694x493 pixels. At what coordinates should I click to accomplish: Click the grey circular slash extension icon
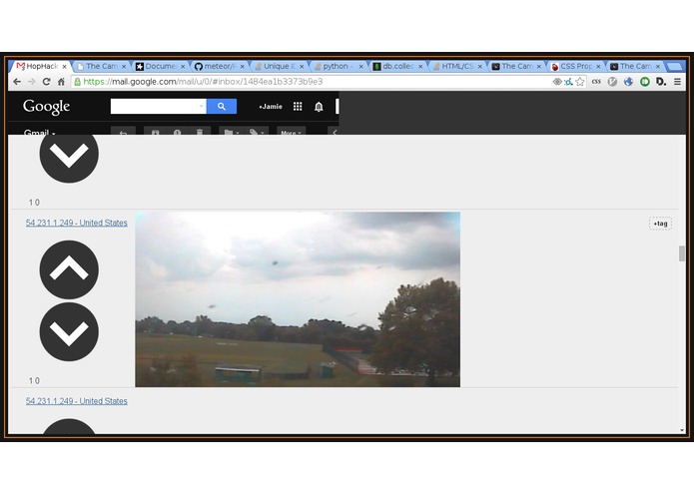(x=612, y=82)
